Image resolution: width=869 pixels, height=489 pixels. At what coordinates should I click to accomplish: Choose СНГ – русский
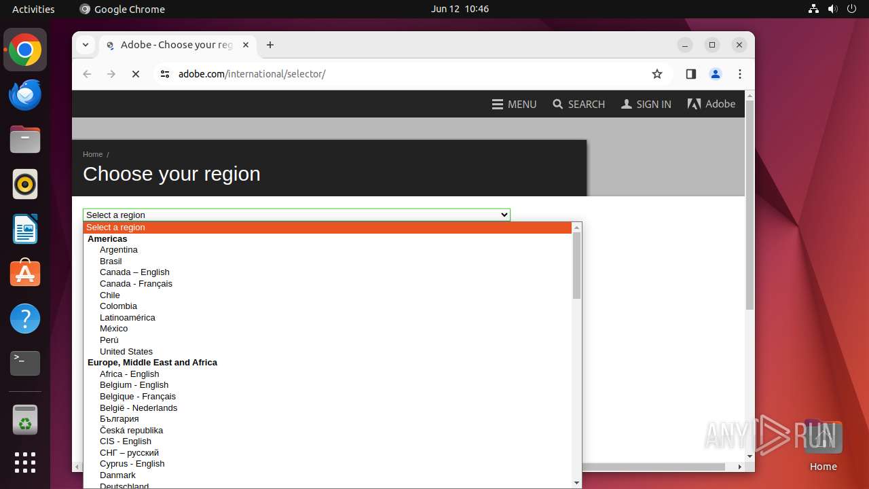pyautogui.click(x=327, y=453)
